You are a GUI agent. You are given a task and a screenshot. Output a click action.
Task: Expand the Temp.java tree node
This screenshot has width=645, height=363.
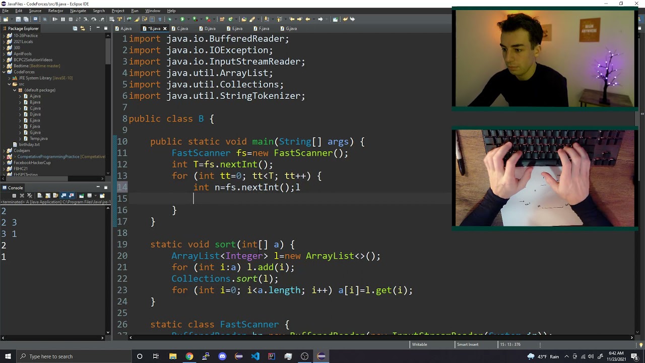pos(20,139)
